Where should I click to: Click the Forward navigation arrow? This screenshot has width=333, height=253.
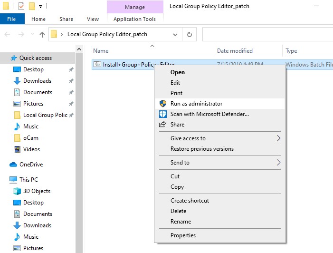click(21, 34)
